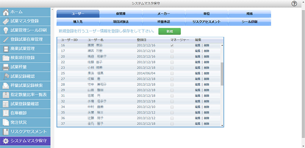Click 編集 link for user 16
305x148 pixels.
click(197, 45)
